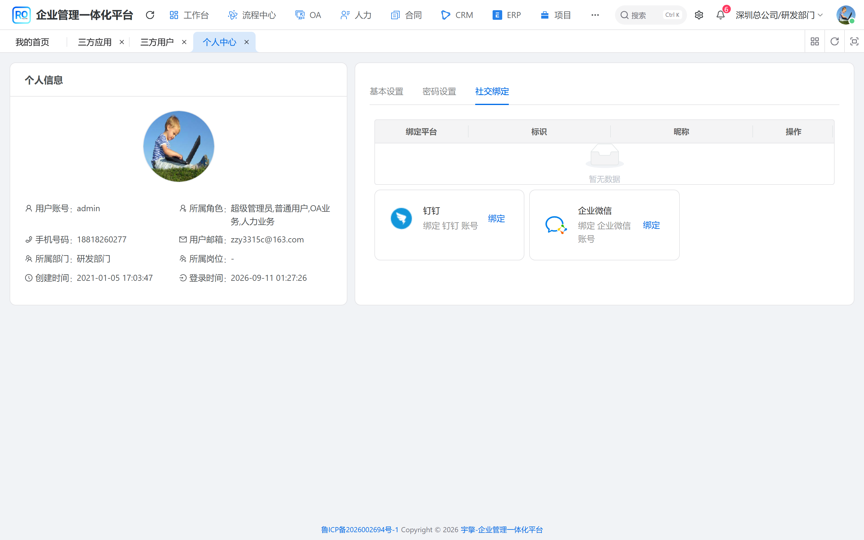The width and height of the screenshot is (864, 540).
Task: Click the RO platform logo icon
Action: pos(21,15)
